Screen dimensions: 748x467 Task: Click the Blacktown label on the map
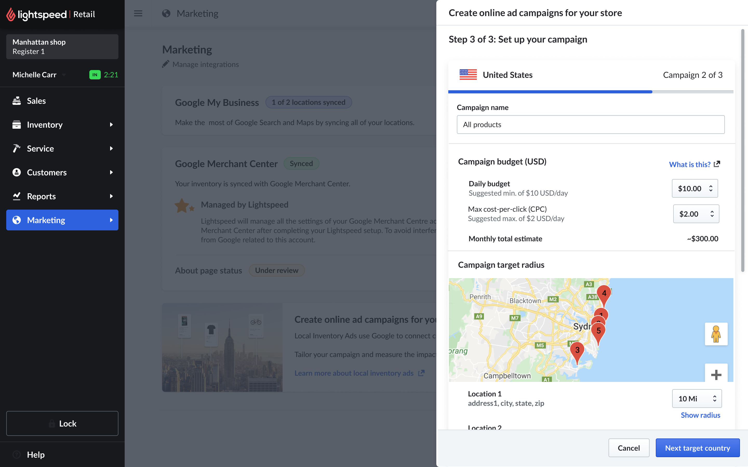click(x=525, y=300)
